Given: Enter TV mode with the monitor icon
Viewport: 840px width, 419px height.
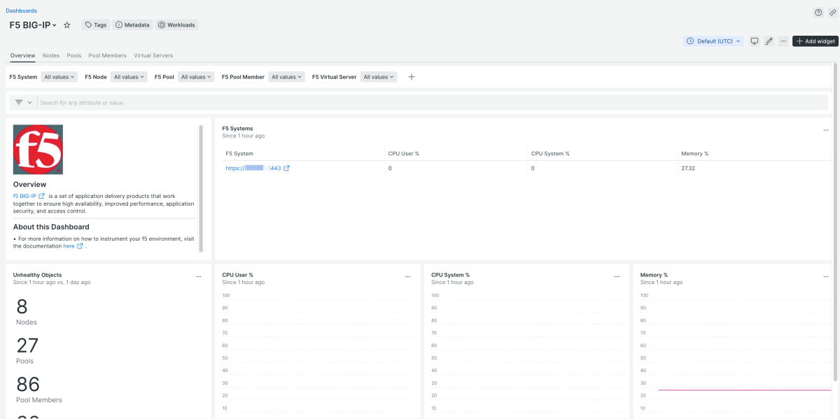Looking at the screenshot, I should click(x=755, y=41).
